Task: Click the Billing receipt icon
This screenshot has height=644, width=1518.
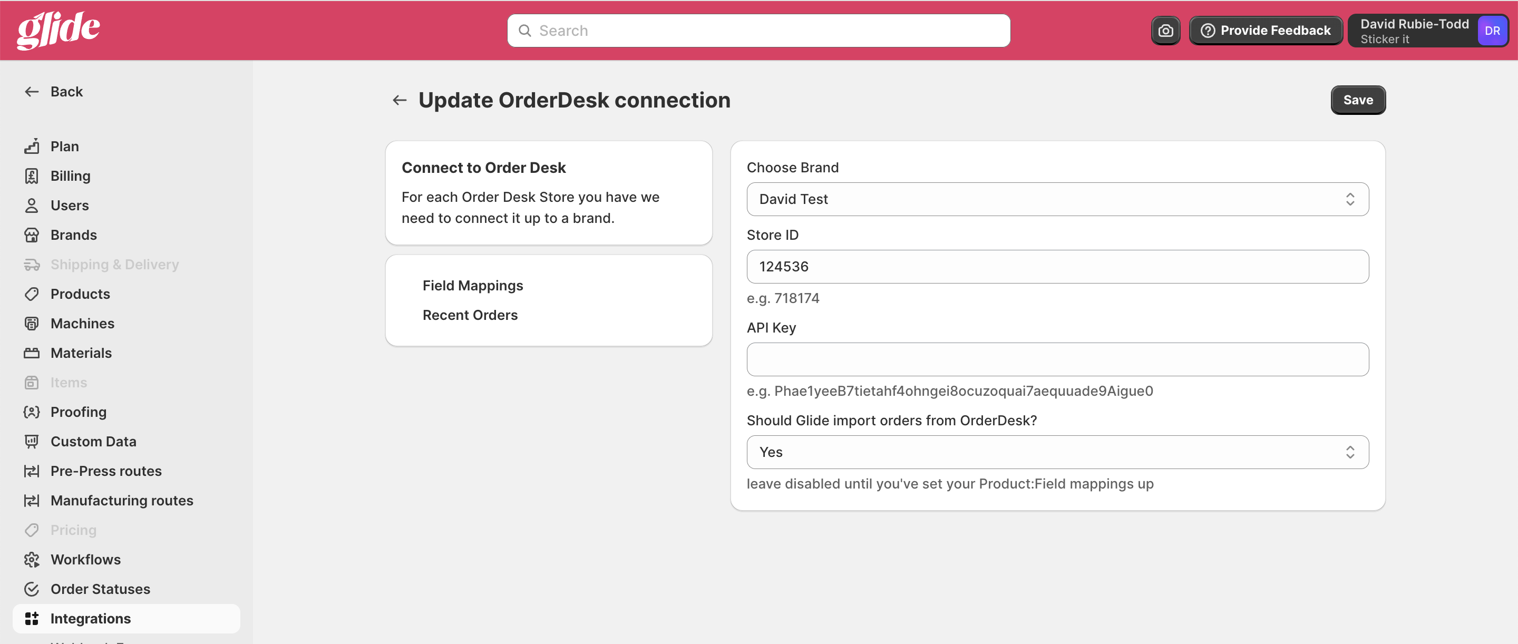Action: coord(32,176)
